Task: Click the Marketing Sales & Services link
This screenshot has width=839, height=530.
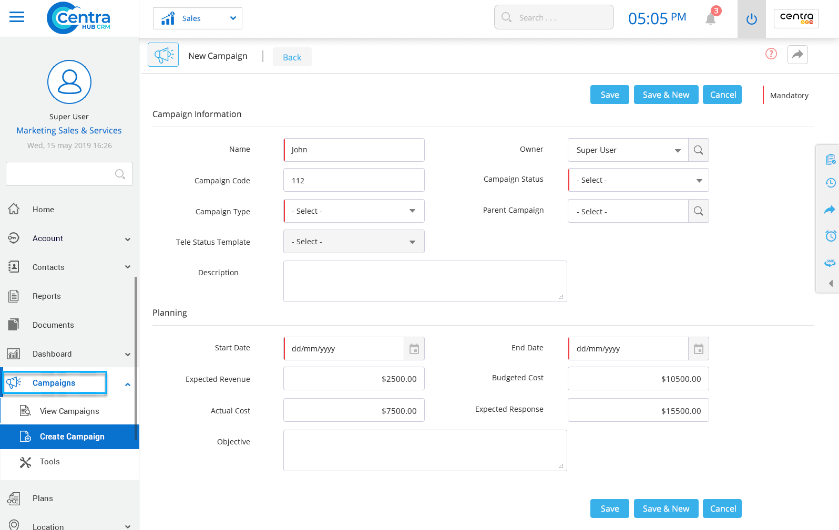Action: point(69,130)
